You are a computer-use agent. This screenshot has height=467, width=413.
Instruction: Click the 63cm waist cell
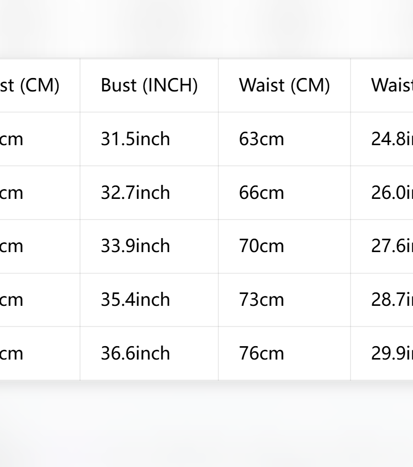click(x=284, y=139)
